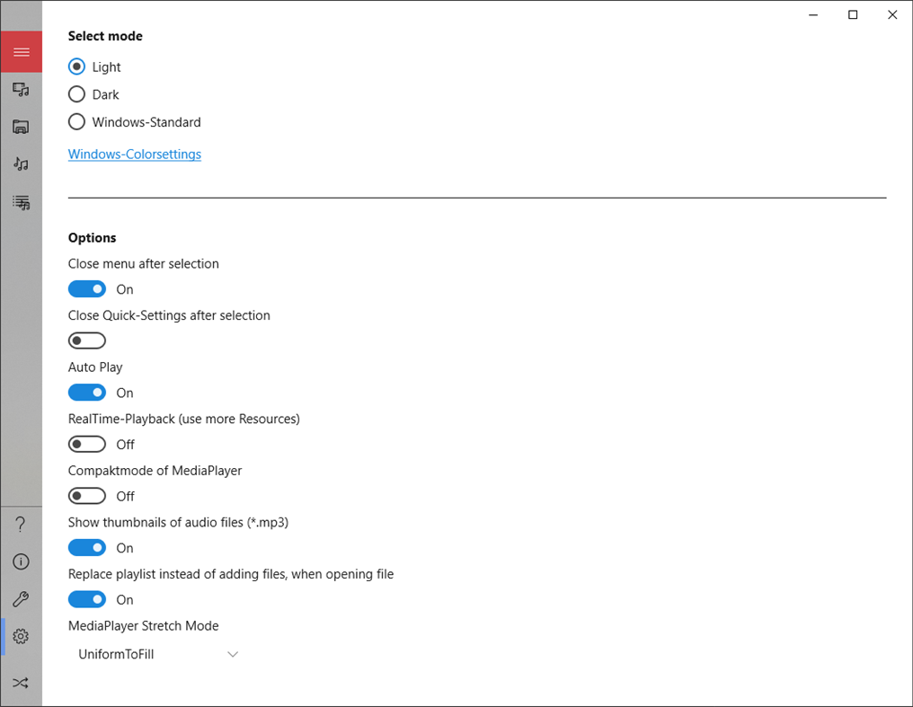Image resolution: width=913 pixels, height=707 pixels.
Task: Open the info circle icon
Action: (21, 561)
